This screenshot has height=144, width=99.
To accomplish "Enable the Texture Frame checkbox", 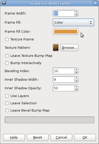I will point(7,39).
